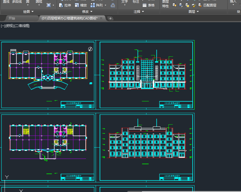Click the Turn All Layers On bulb icon

pyautogui.click(x=174, y=5)
